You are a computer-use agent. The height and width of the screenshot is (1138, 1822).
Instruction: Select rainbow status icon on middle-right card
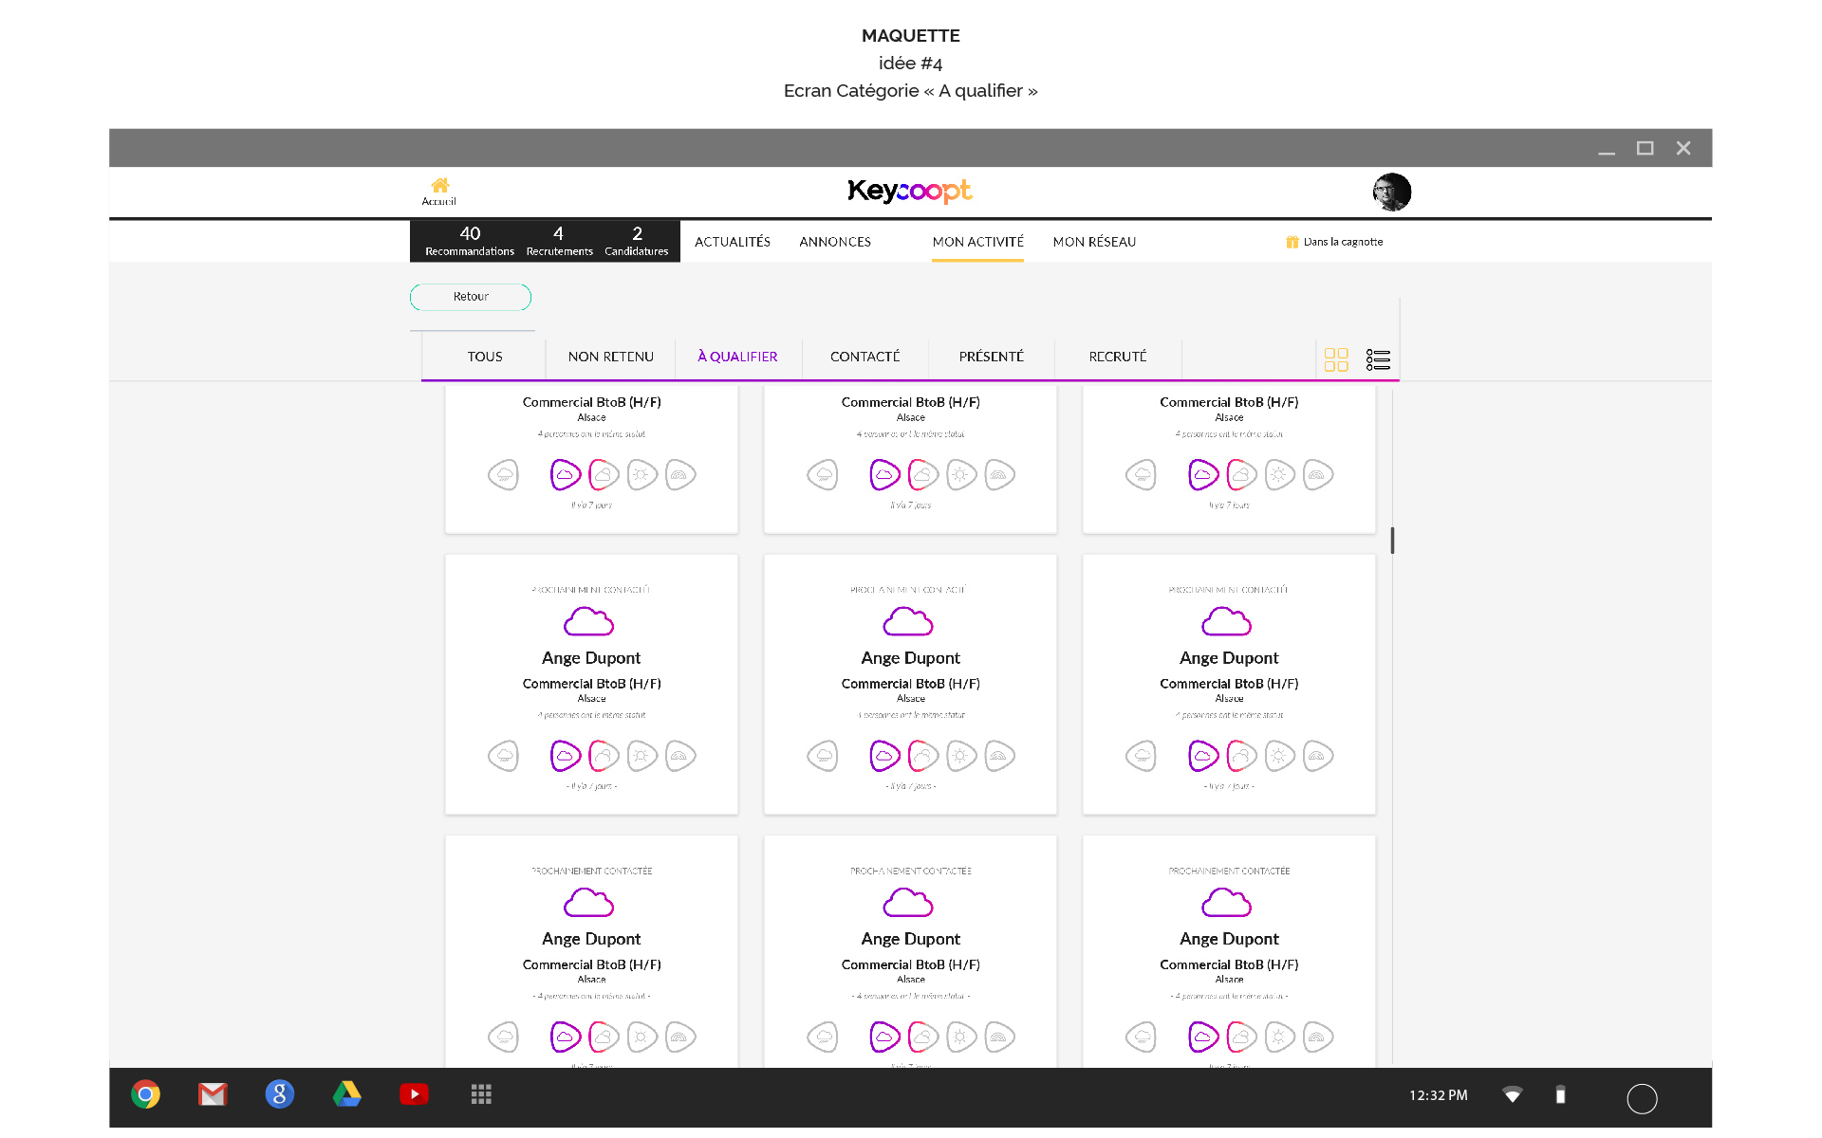[x=1317, y=756]
